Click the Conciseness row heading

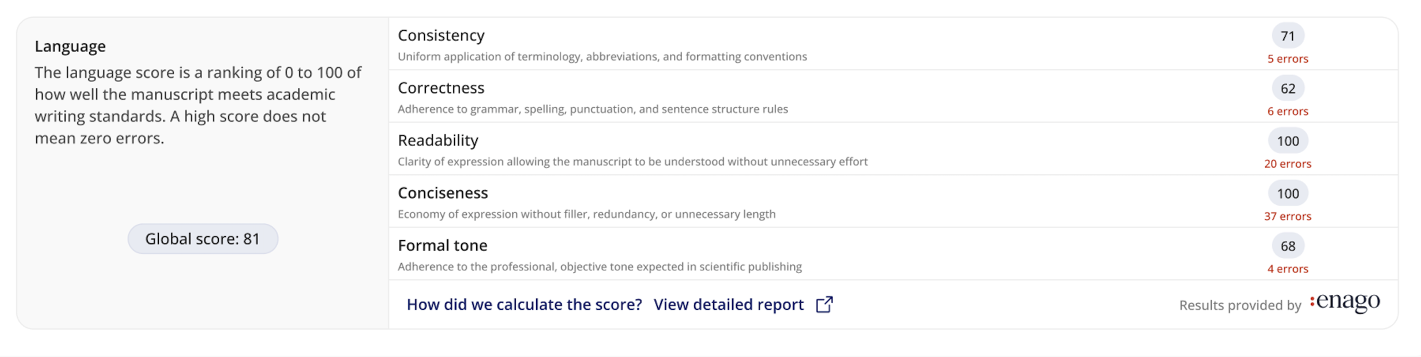click(x=443, y=193)
